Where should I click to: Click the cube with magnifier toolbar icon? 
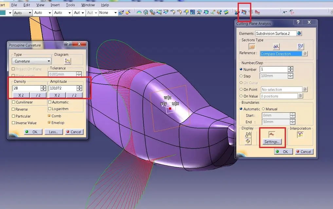[146, 12]
